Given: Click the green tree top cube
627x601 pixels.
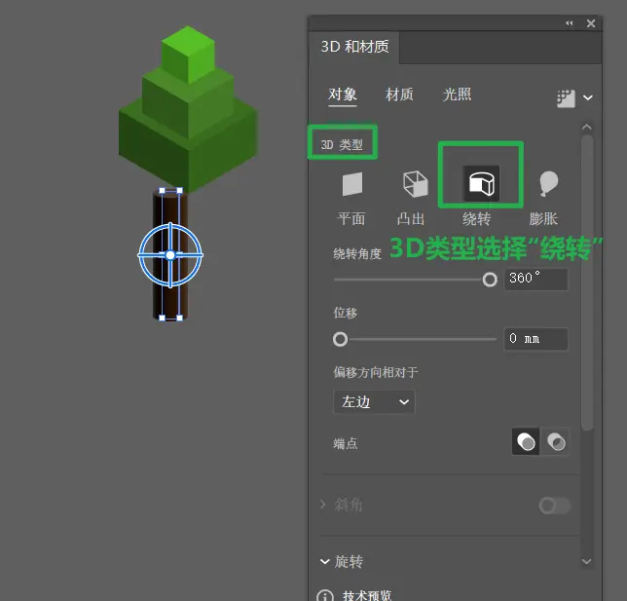Looking at the screenshot, I should pos(188,54).
